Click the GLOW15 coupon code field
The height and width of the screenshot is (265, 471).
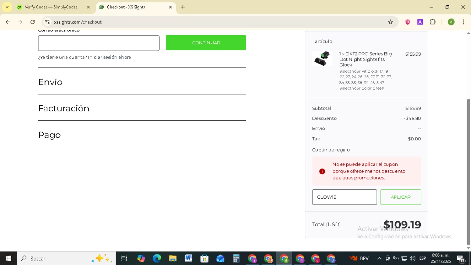344,197
